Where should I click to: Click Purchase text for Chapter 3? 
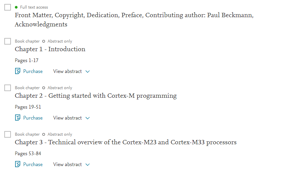point(33,164)
